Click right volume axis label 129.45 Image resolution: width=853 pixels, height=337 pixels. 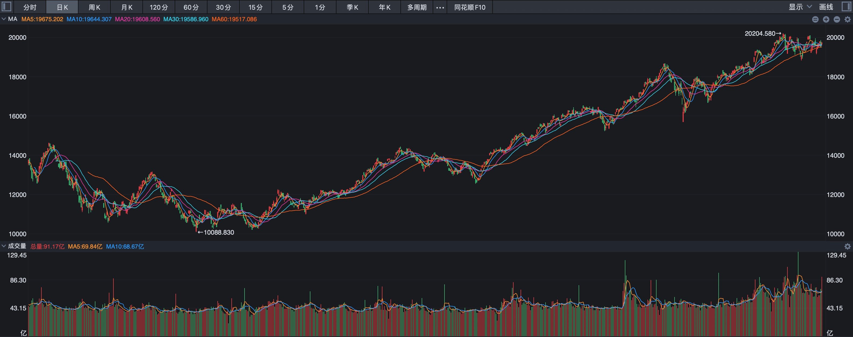click(836, 255)
